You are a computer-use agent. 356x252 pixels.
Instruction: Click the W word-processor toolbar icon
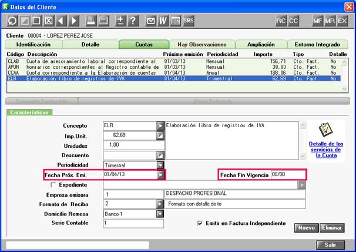coord(163,21)
